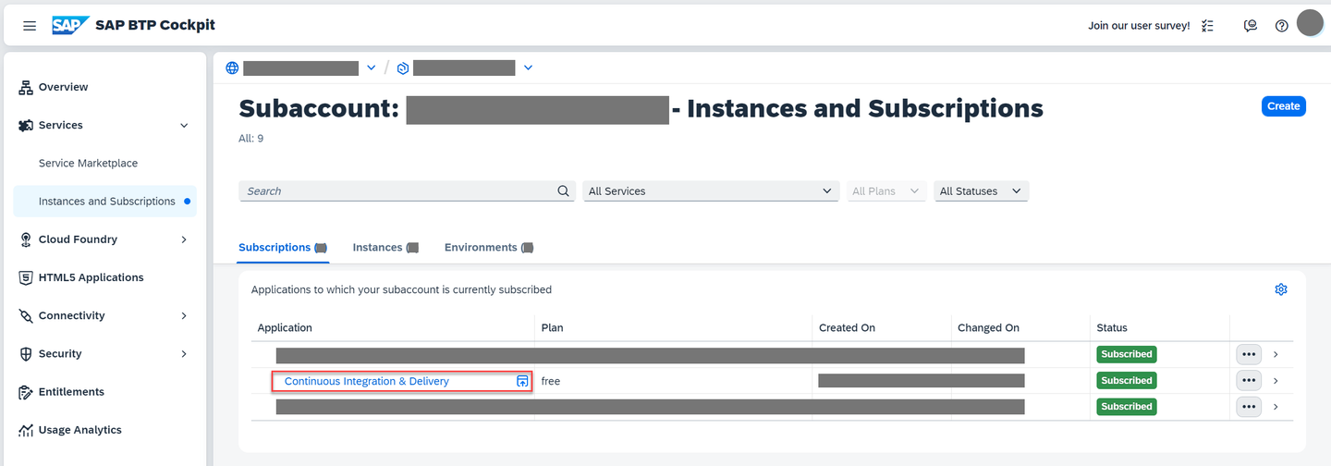Open the hamburger navigation menu
Screen dimensions: 1331x466
(30, 26)
